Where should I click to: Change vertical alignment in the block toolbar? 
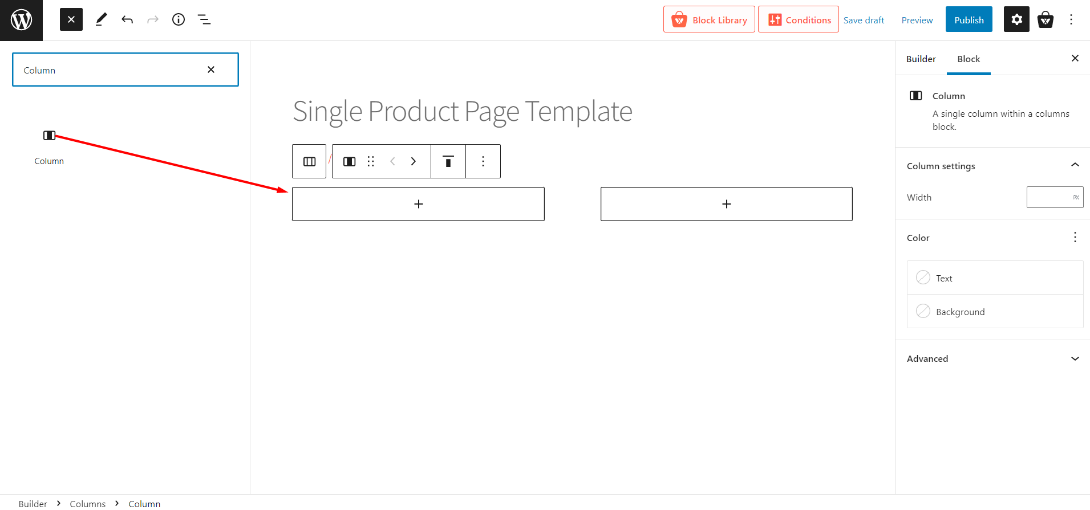pyautogui.click(x=448, y=161)
